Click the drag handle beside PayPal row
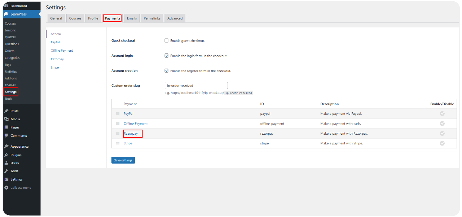The image size is (462, 217). coord(118,113)
